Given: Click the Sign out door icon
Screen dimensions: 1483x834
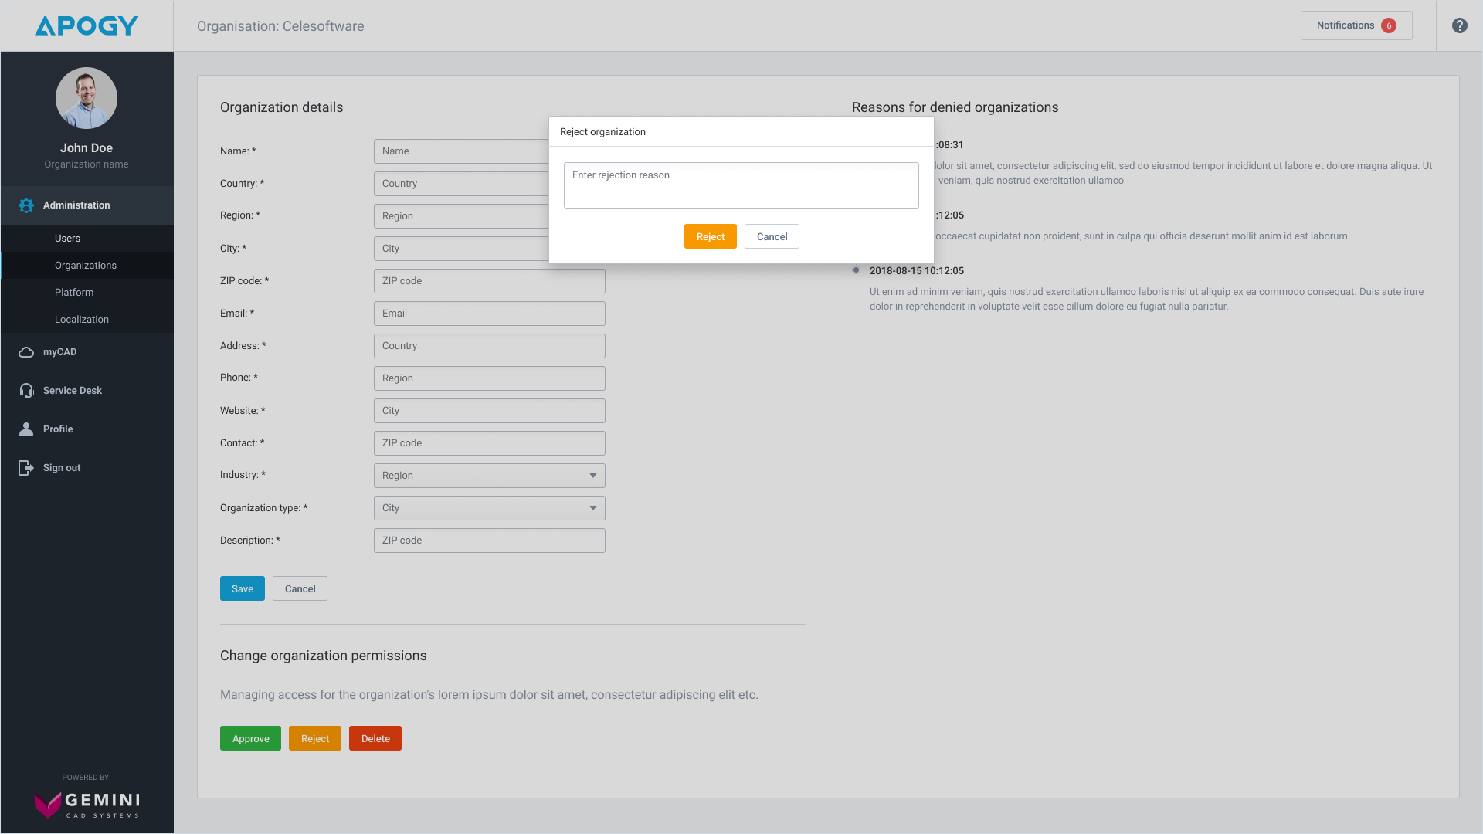Looking at the screenshot, I should tap(26, 468).
